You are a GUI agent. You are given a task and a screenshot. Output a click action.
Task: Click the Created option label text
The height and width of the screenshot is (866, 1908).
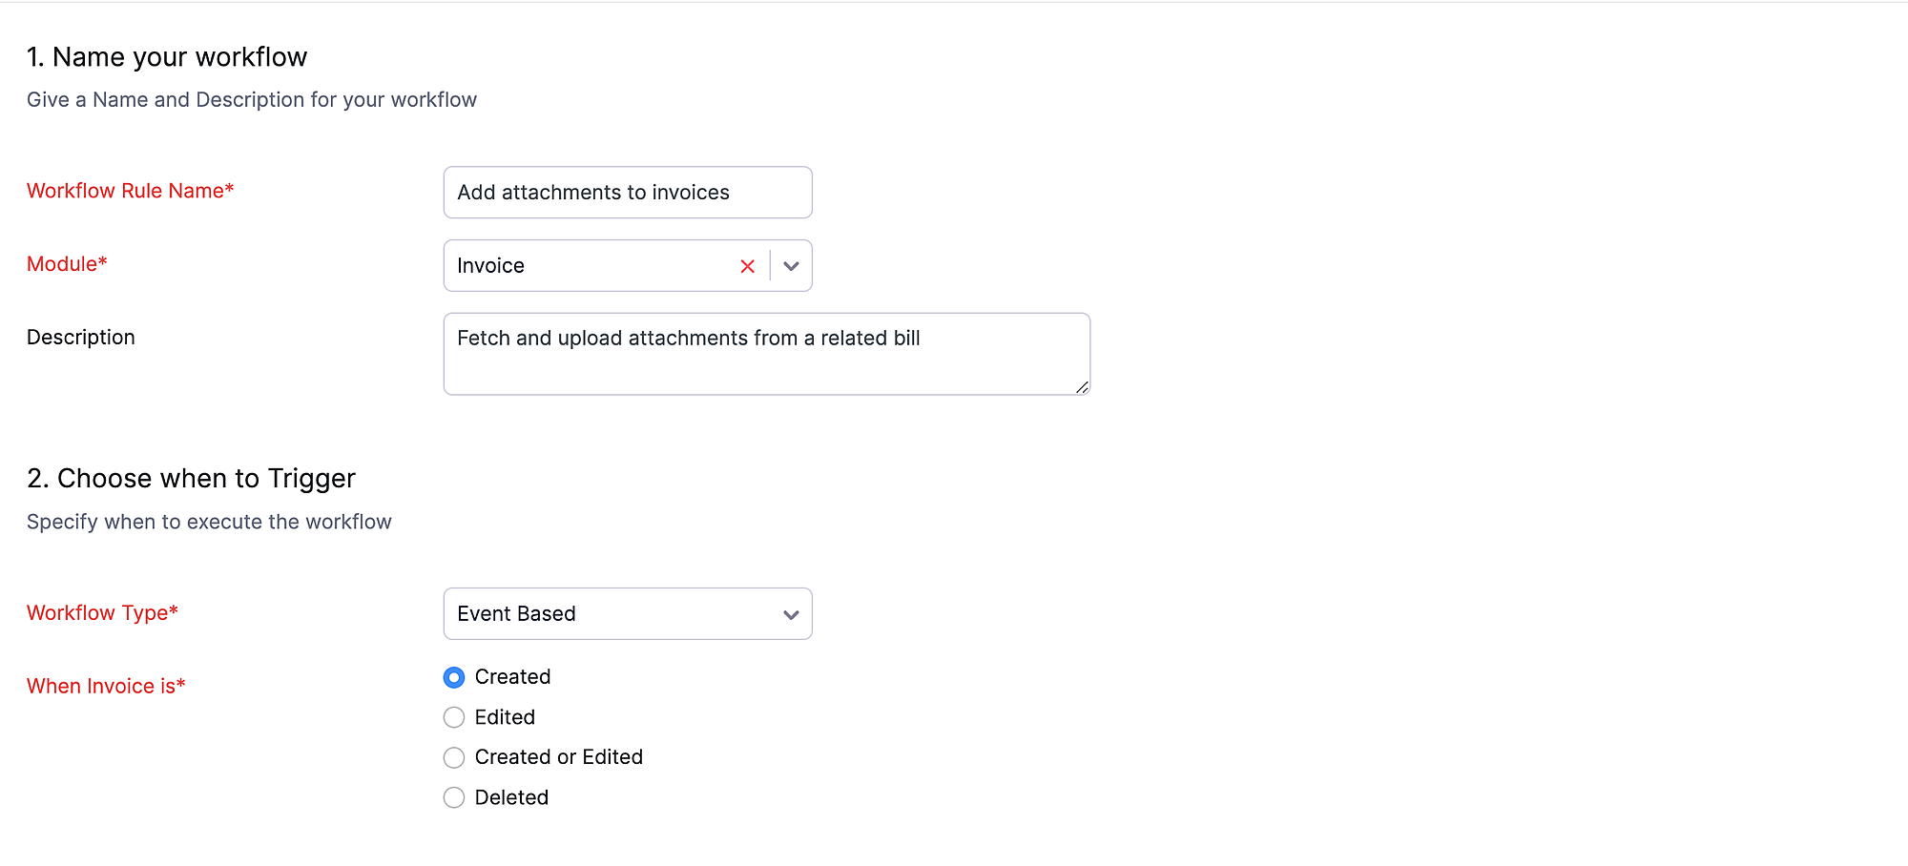[x=512, y=677]
